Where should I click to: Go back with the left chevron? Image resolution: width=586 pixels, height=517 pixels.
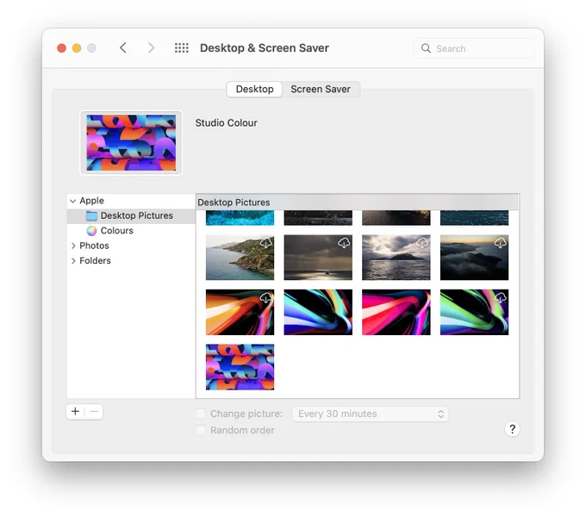[x=123, y=47]
